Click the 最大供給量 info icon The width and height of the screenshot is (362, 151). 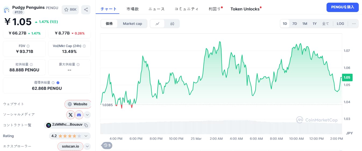coord(78,64)
